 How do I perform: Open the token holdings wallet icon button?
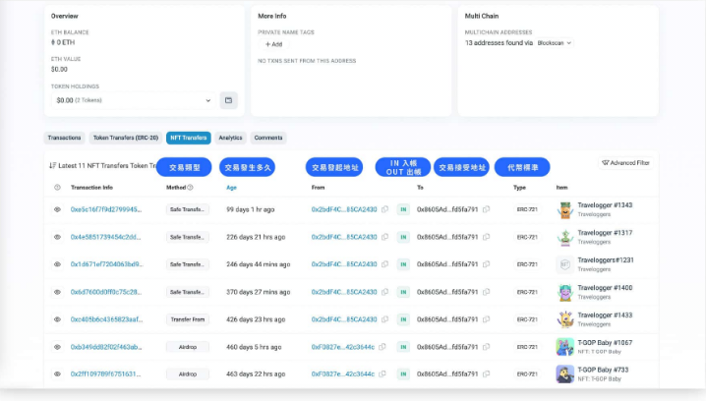229,100
